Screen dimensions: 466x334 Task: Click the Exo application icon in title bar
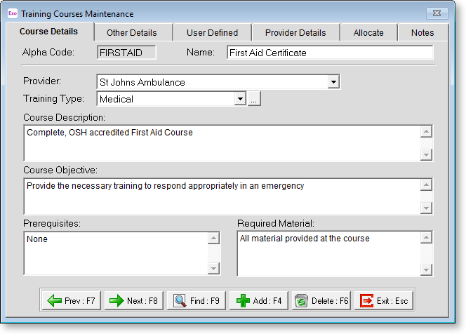click(12, 13)
